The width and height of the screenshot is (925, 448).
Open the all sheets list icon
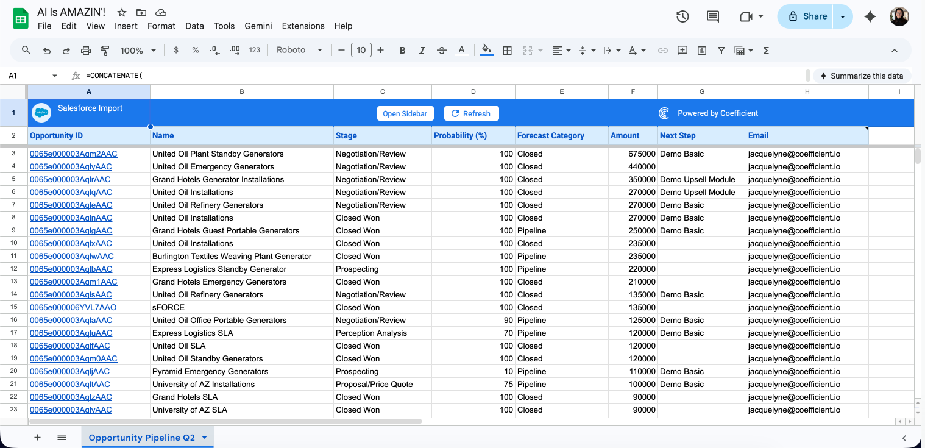pos(62,438)
